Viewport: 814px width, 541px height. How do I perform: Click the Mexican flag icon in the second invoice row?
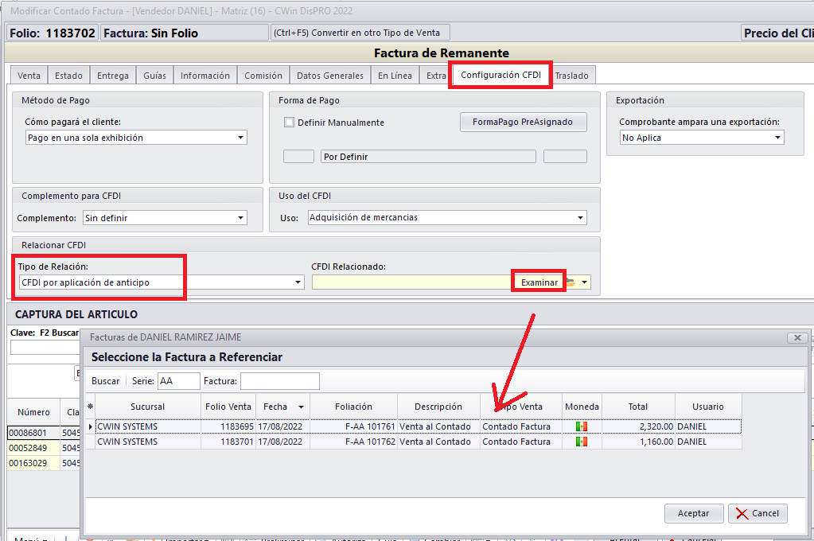(581, 442)
